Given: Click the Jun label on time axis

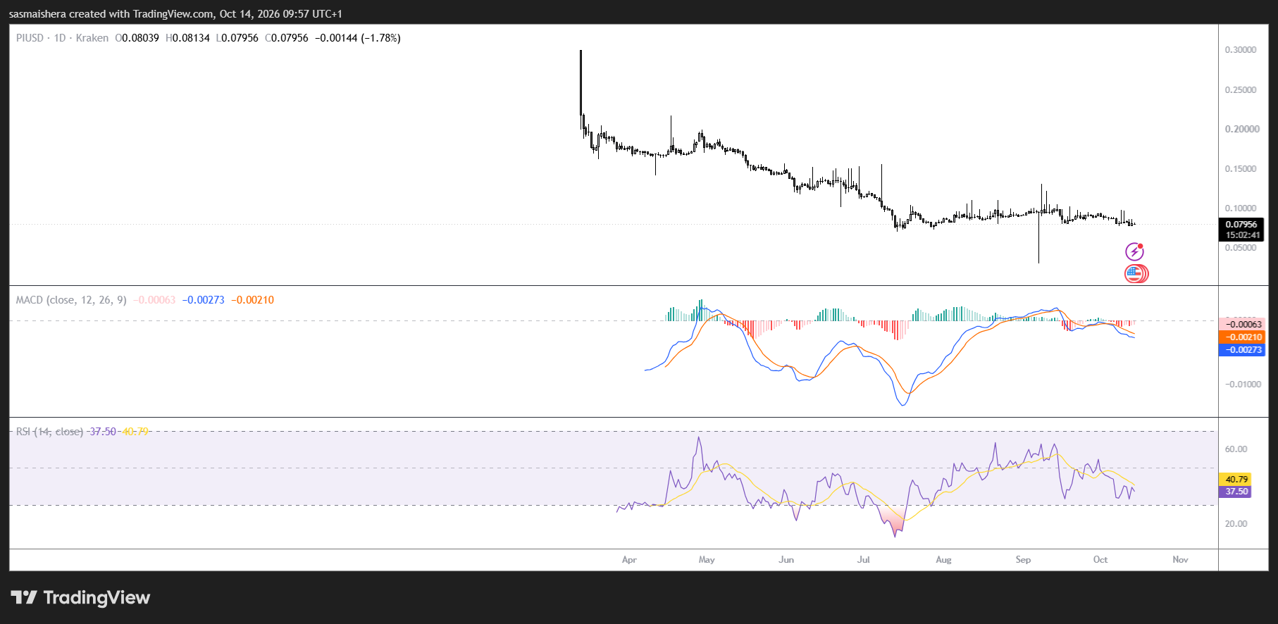Looking at the screenshot, I should [x=786, y=560].
